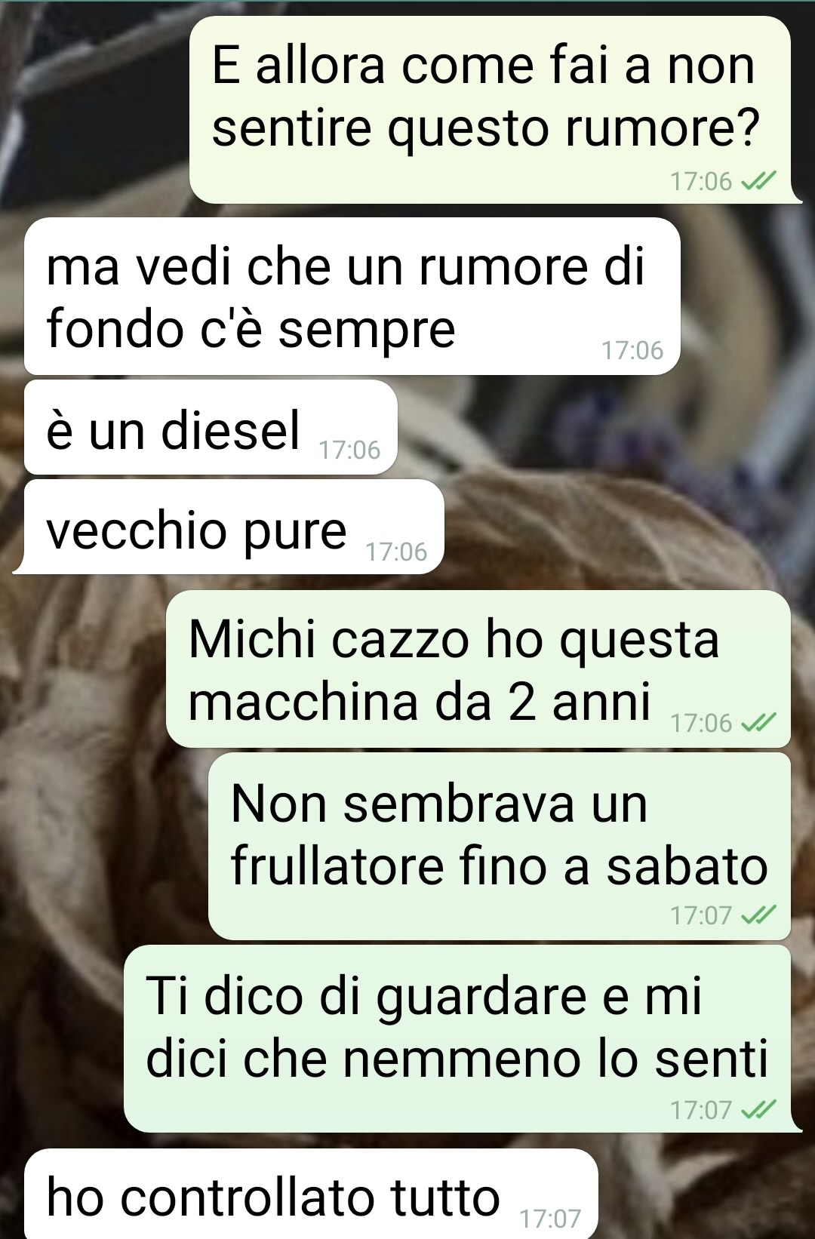This screenshot has height=1239, width=815.
Task: Select the 'ma vedi che un rumore di fondo' message
Action: [x=352, y=297]
